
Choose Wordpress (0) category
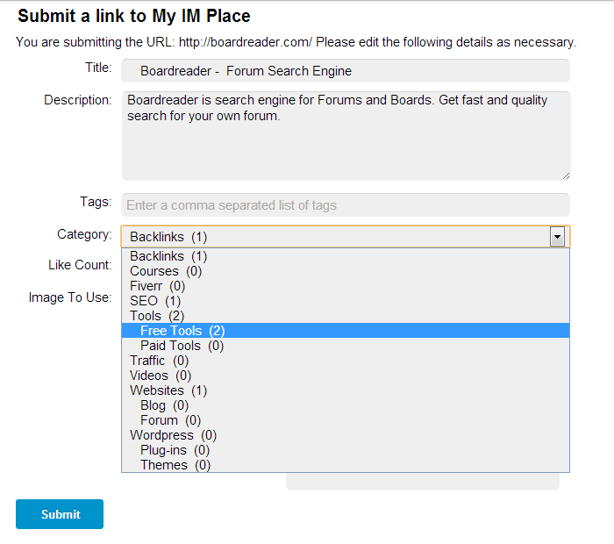click(346, 434)
